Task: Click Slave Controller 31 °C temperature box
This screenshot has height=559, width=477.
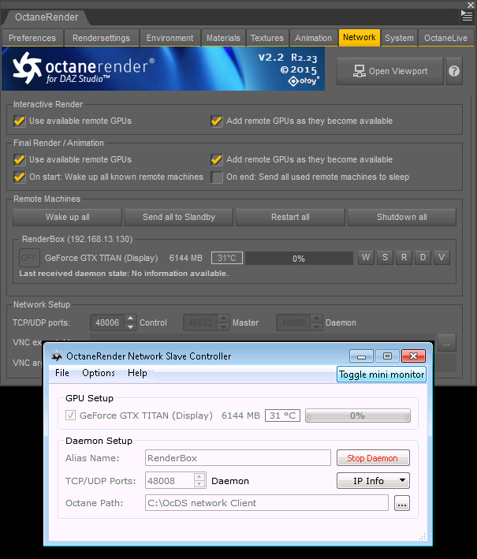Action: 283,416
